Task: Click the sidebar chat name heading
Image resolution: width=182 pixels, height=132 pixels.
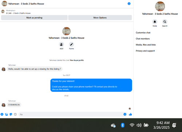Action: coord(160,14)
